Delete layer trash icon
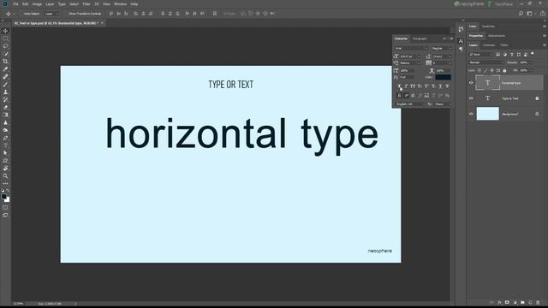This screenshot has height=308, width=548. point(538,302)
